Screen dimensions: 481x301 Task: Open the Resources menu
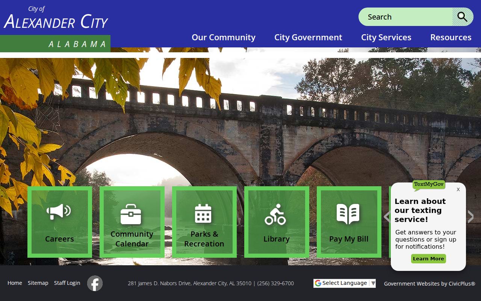451,37
